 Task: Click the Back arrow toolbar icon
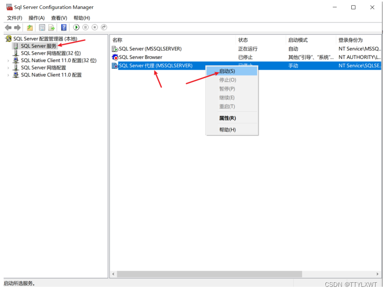[8, 27]
